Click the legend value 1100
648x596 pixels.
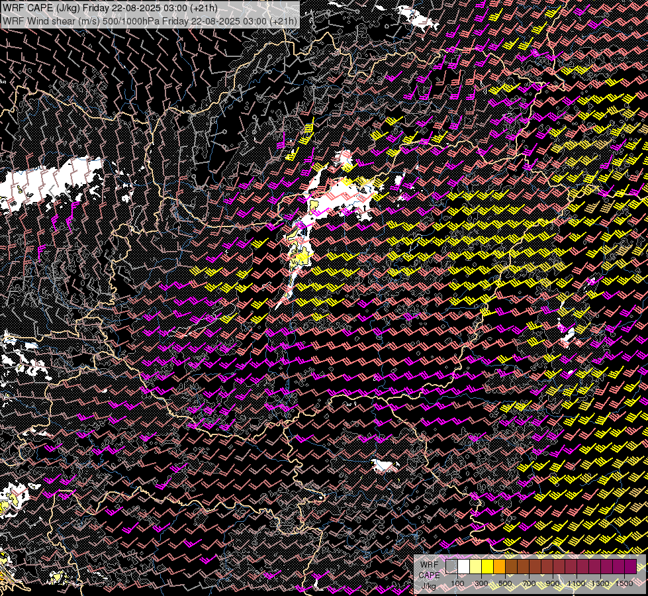tap(576, 583)
